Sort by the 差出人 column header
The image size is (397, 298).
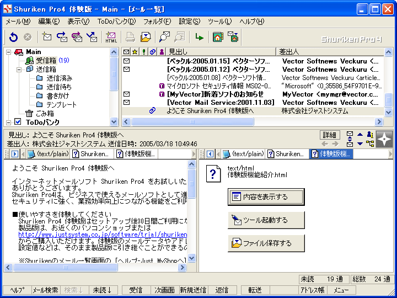[330, 52]
